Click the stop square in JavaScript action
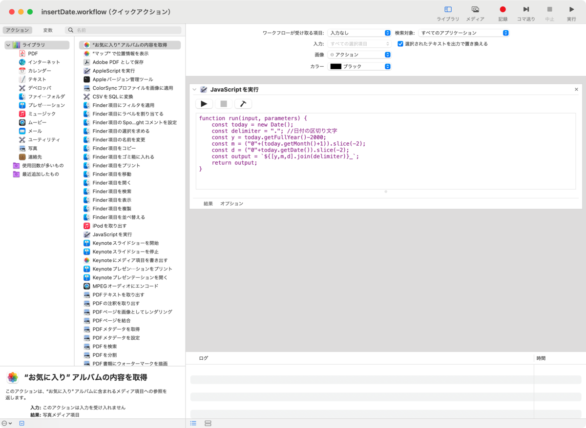586x428 pixels. click(x=224, y=104)
